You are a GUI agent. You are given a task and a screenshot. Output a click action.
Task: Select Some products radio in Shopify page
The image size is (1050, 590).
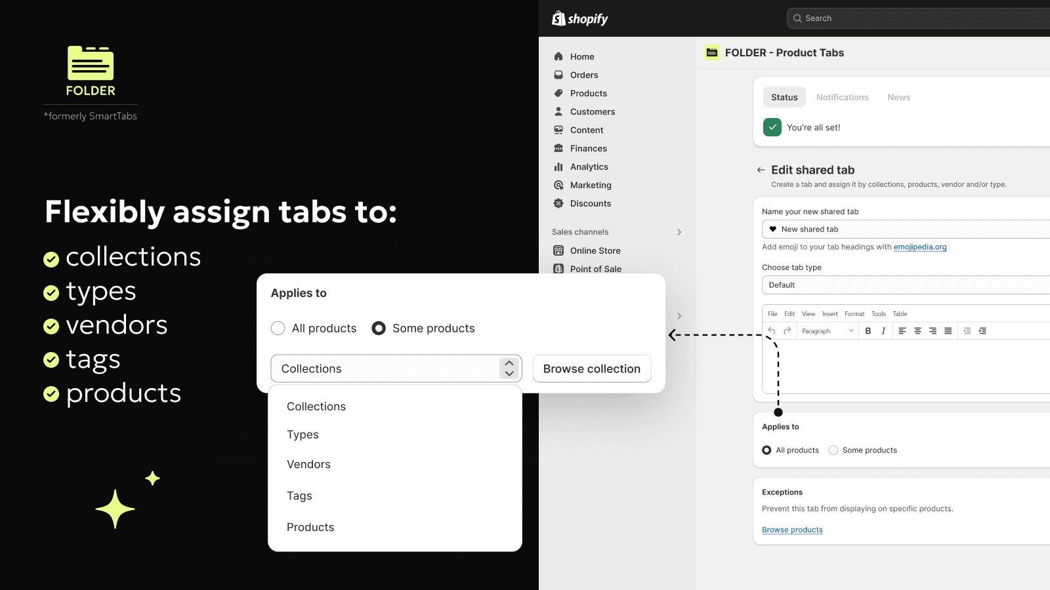point(833,450)
